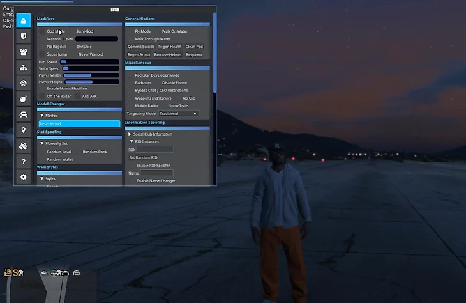Click Random Wallet

(x=60, y=160)
